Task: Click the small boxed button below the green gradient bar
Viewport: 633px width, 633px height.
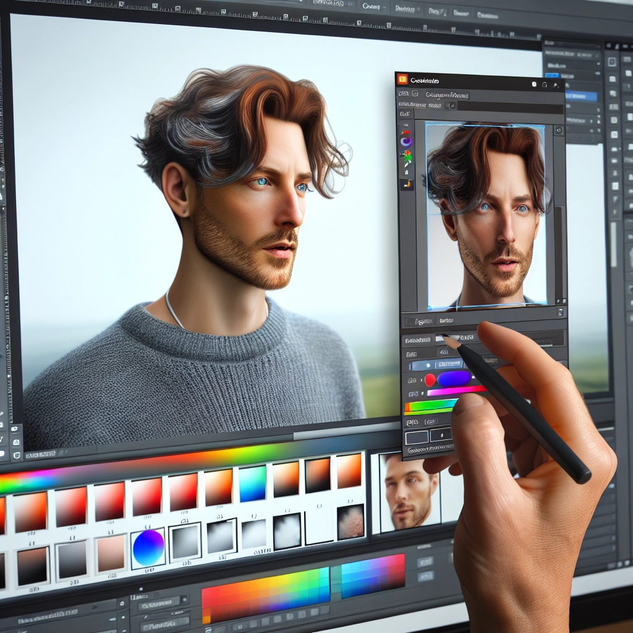Action: (430, 422)
